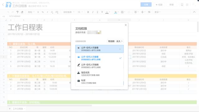Go back using the left arrow
Screen dimensions: 199x112
pos(3,5)
